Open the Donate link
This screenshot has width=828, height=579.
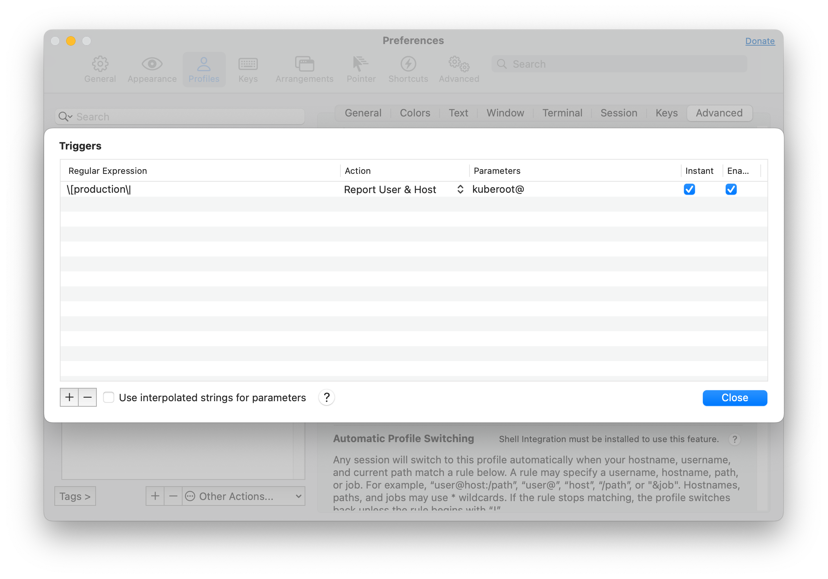tap(760, 41)
